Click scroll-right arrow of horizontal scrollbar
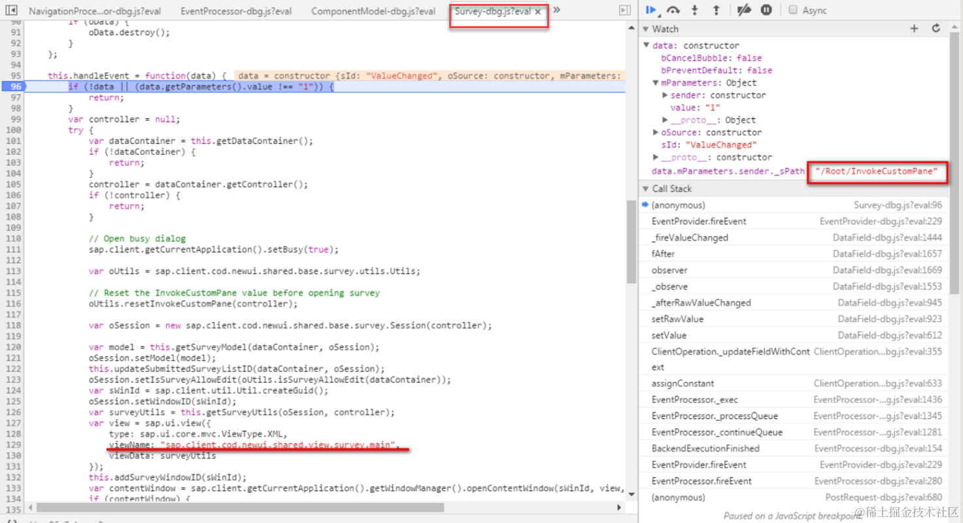The height and width of the screenshot is (523, 963). (619, 507)
